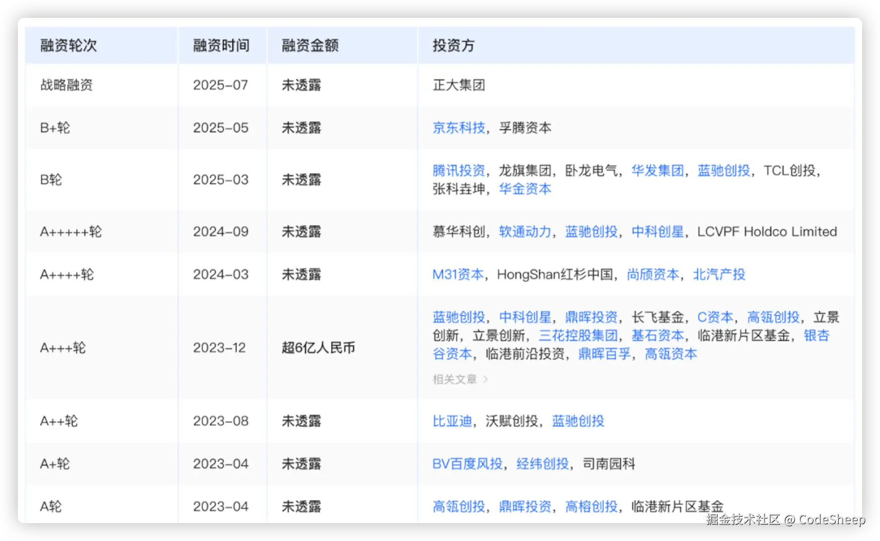Open the 北汽产投 investor link
Viewport: 880px width, 541px height.
719,274
